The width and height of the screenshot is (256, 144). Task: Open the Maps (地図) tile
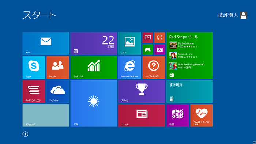tap(178, 115)
